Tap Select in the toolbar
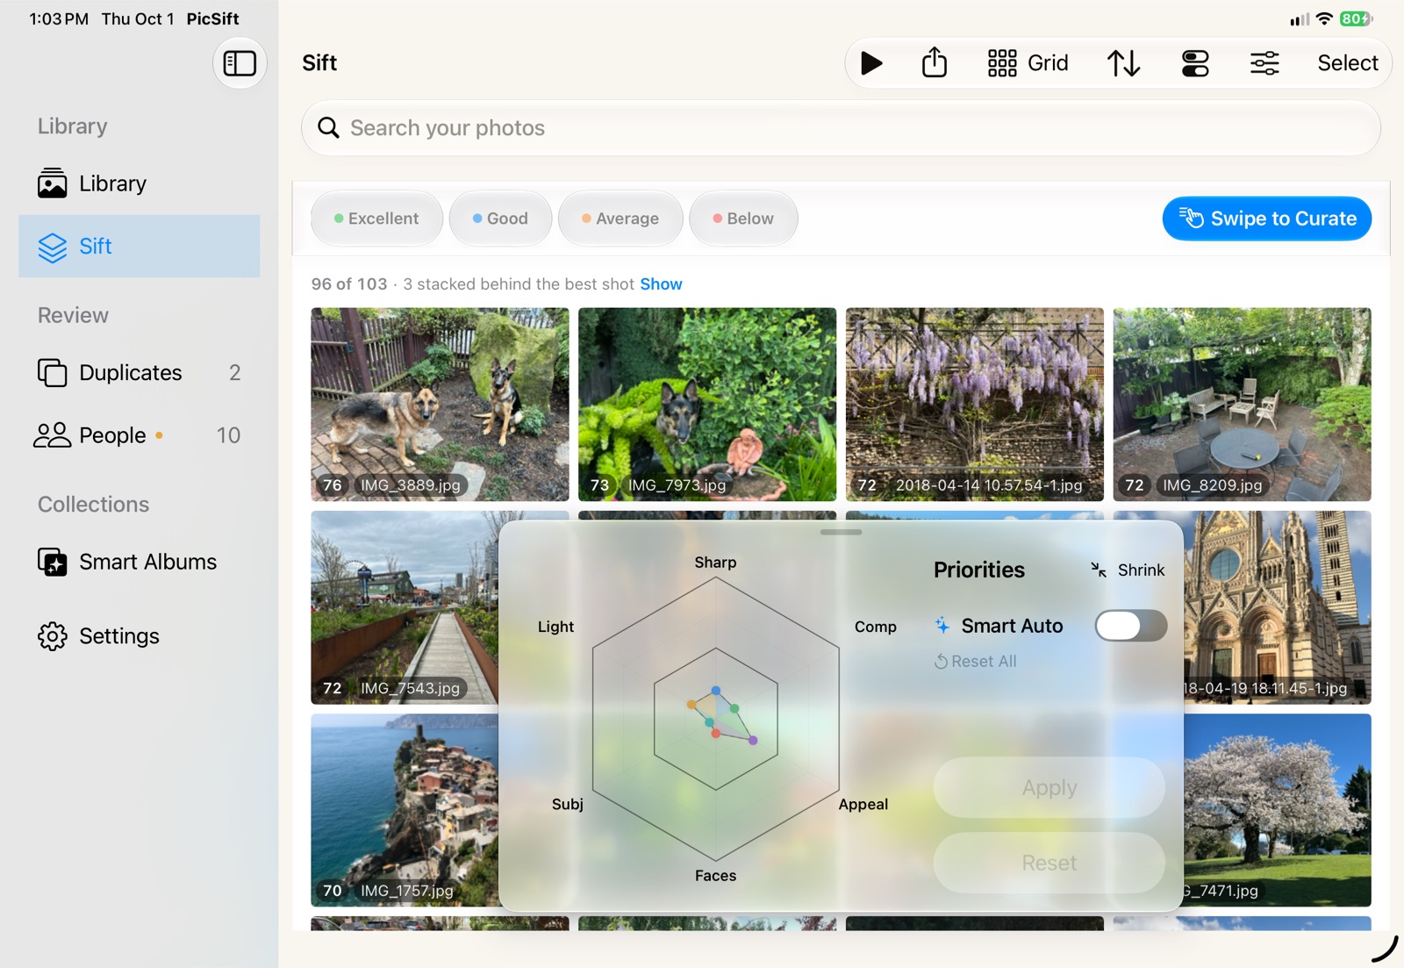 [x=1347, y=63]
